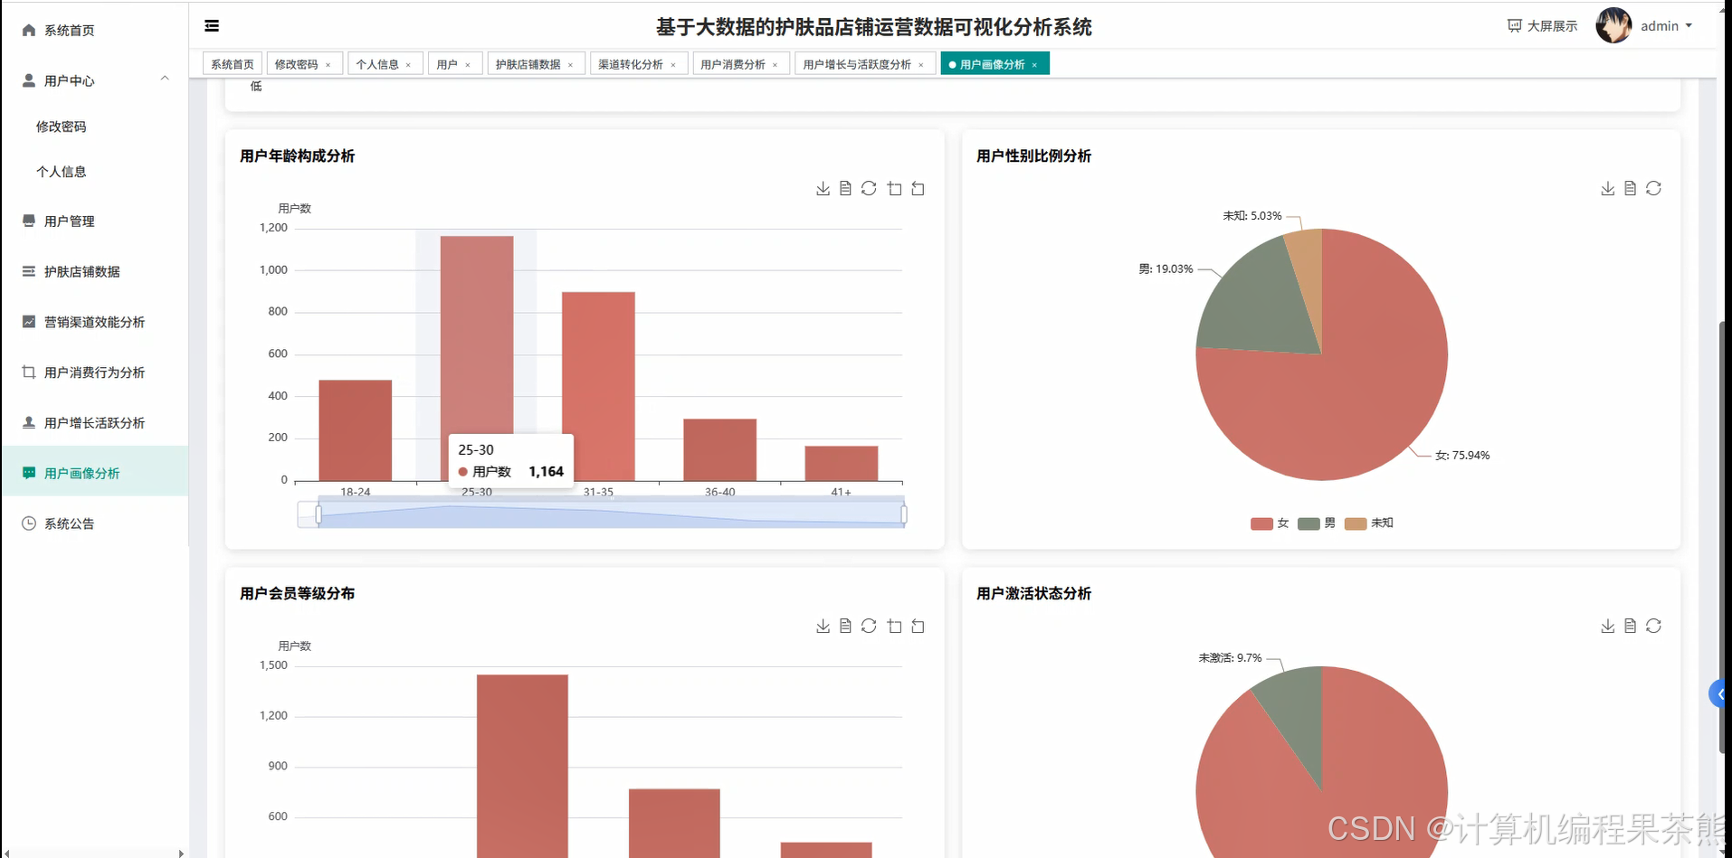Switch to the 用户消费分析 tab
Image resolution: width=1732 pixels, height=858 pixels.
coord(733,64)
